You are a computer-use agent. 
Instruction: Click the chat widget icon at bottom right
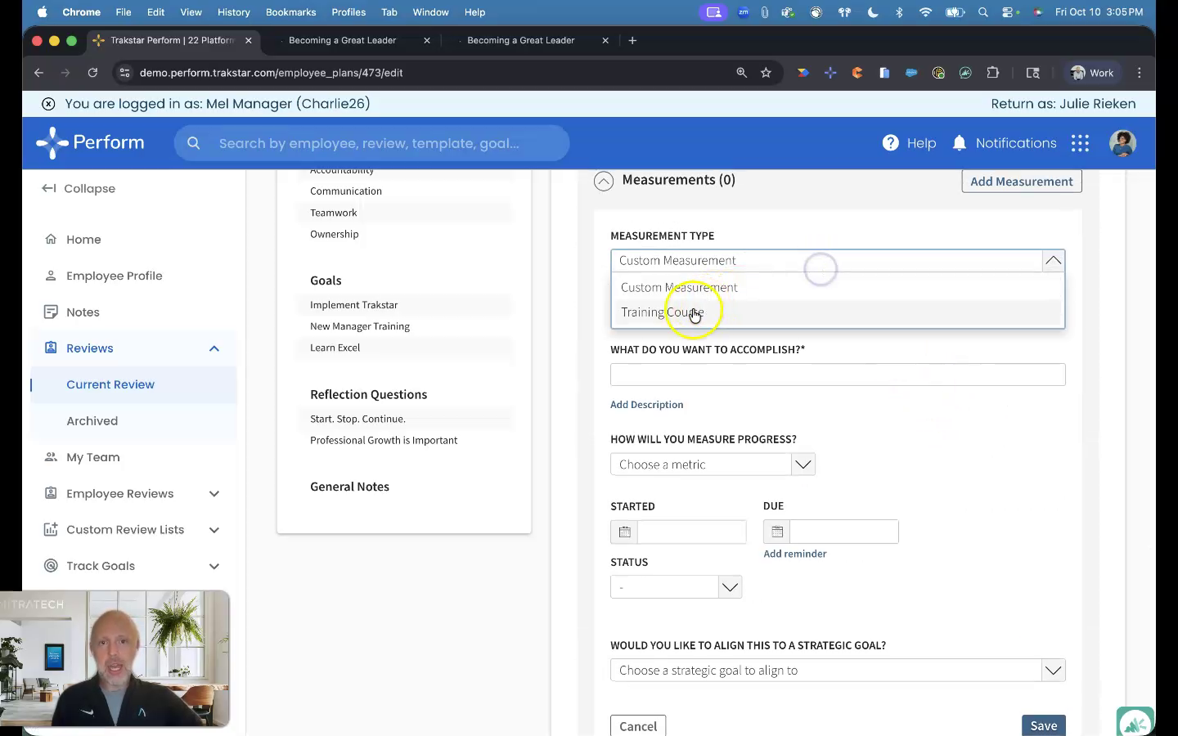[1135, 722]
